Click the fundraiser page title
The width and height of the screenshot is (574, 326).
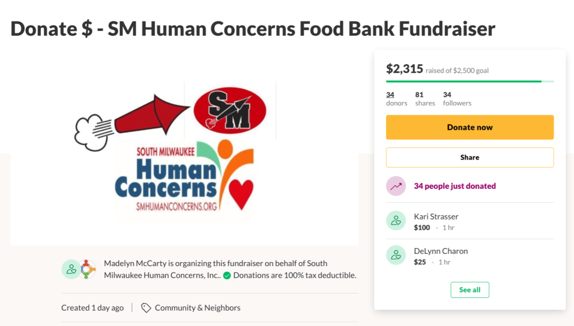[x=253, y=29]
